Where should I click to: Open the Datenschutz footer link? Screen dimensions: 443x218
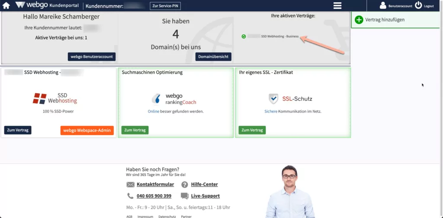pyautogui.click(x=167, y=217)
